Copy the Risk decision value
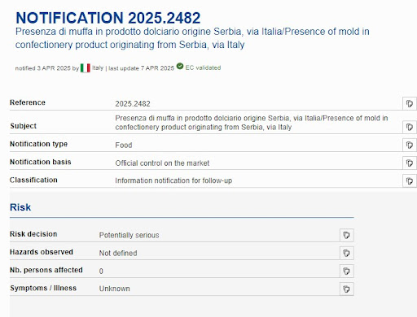Image resolution: width=417 pixels, height=317 pixels. (347, 235)
